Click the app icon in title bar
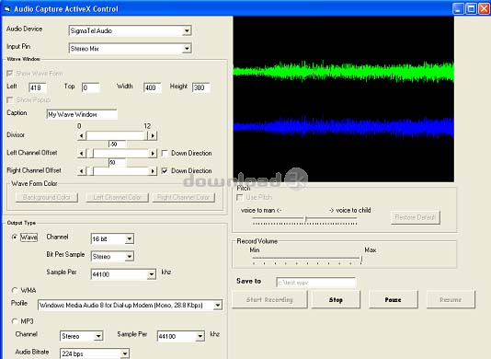 click(x=7, y=9)
